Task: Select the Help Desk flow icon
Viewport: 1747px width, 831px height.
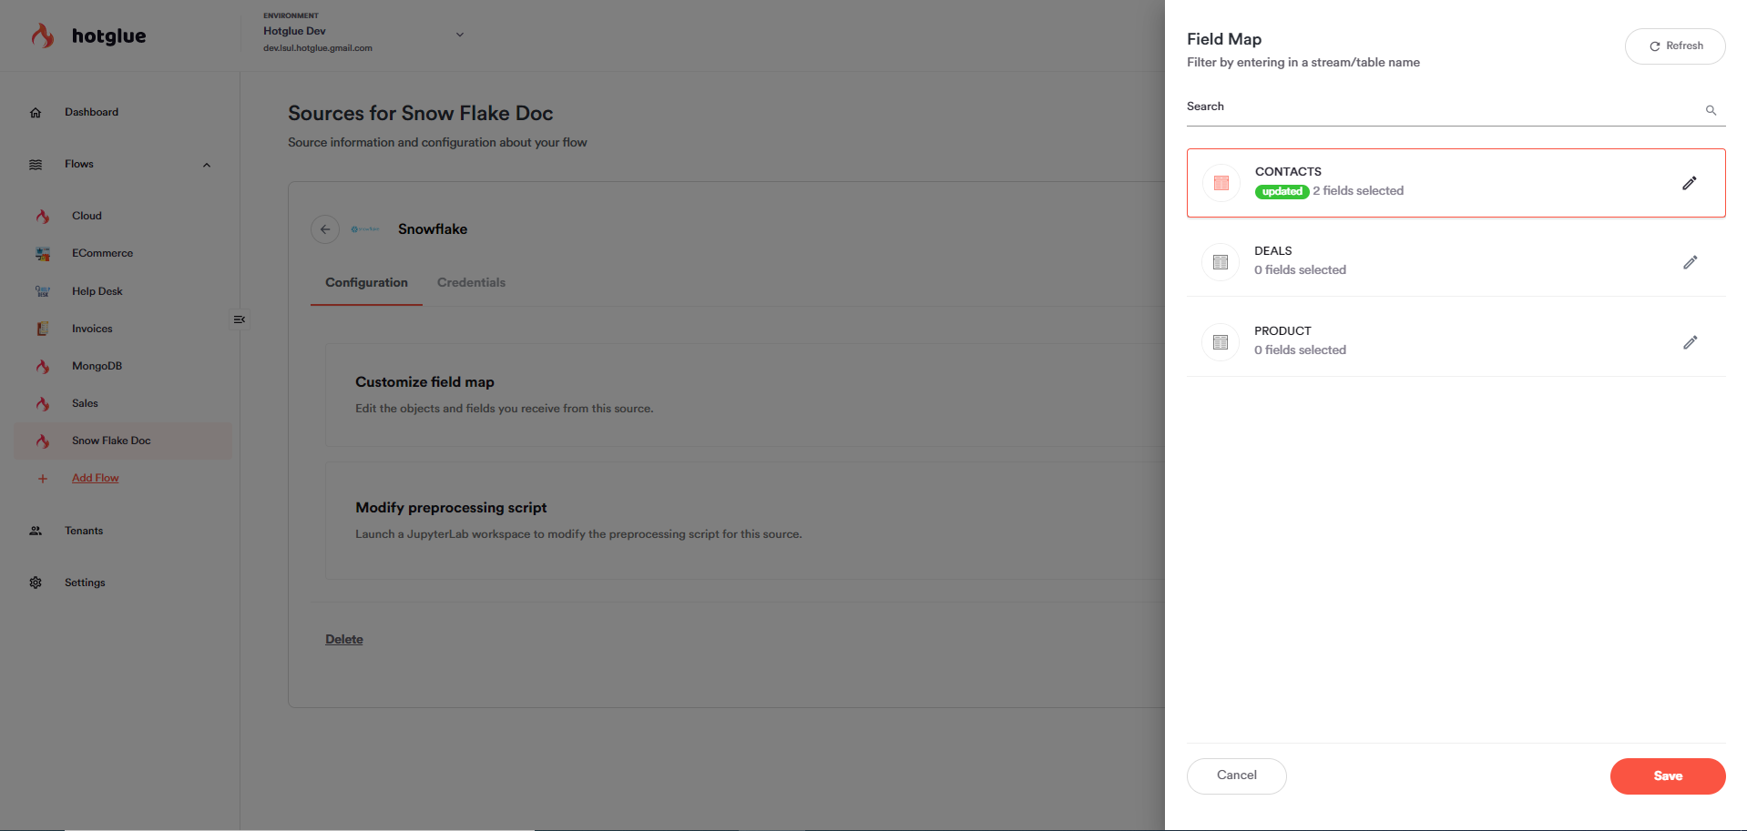Action: pyautogui.click(x=43, y=291)
